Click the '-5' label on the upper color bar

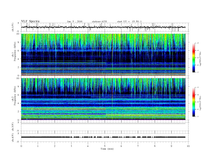(197, 58)
